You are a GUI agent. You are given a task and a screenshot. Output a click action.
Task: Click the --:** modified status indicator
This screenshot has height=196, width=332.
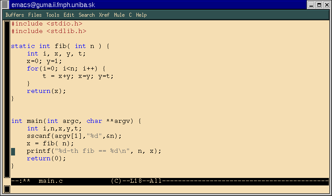(21, 181)
